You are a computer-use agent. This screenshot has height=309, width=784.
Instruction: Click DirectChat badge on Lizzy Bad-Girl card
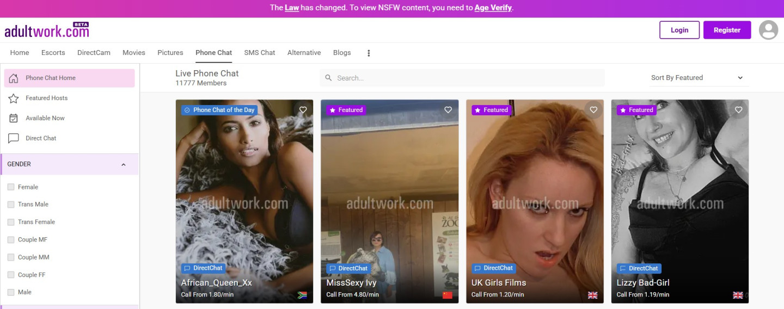(x=639, y=268)
